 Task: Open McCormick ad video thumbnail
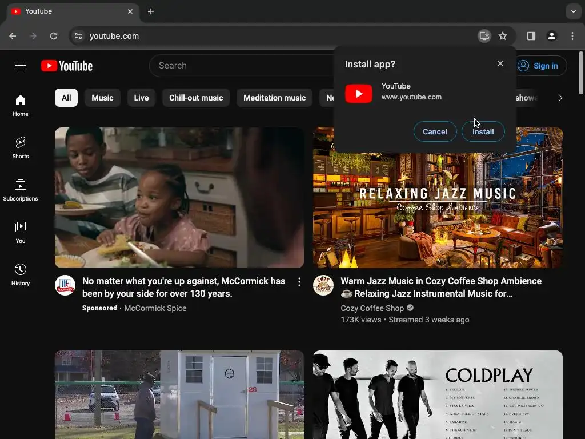(179, 197)
